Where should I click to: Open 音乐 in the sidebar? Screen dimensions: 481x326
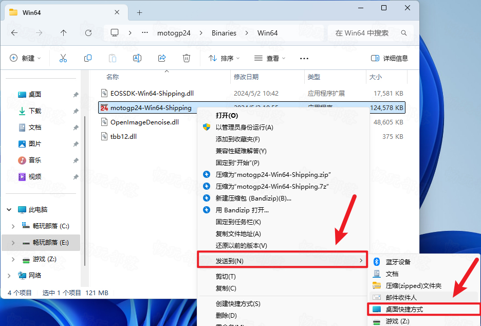pos(34,160)
